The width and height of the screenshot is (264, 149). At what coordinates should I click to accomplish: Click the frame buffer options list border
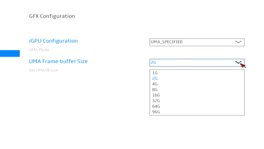(x=245, y=93)
